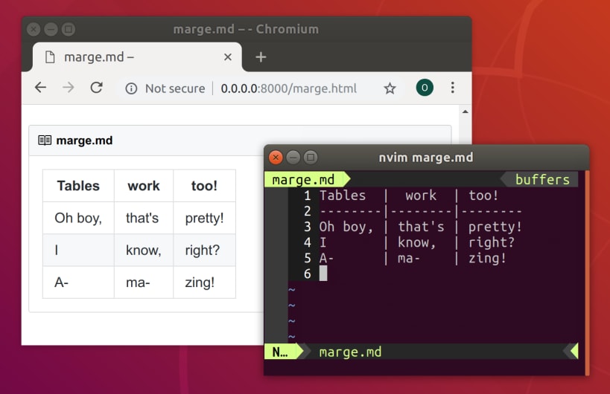Open Chromium's three-dot menu

pyautogui.click(x=452, y=88)
